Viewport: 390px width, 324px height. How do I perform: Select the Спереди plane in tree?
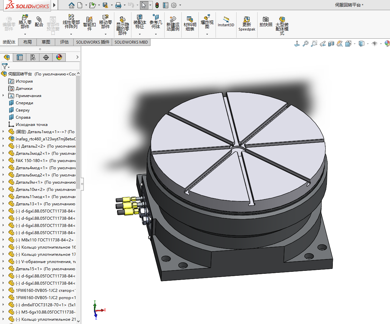[x=24, y=103]
